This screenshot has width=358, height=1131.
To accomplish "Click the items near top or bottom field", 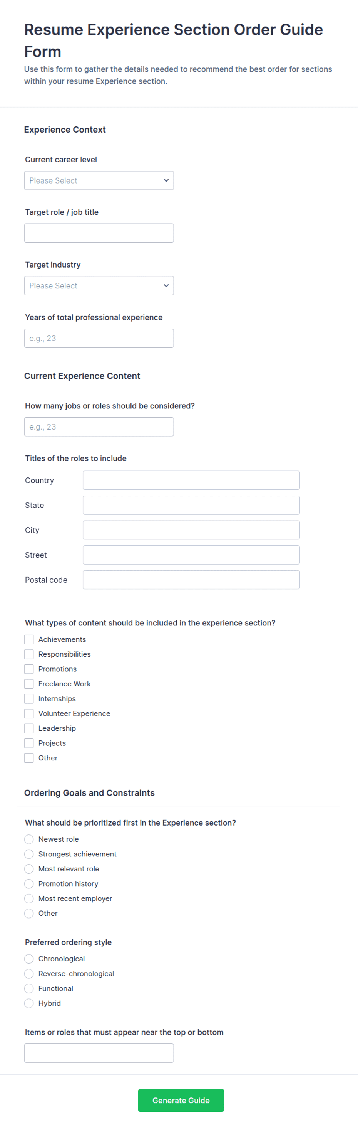I will 99,1053.
